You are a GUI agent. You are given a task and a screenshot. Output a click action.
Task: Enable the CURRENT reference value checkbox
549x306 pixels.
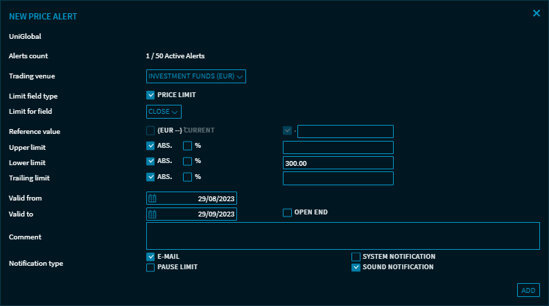(x=150, y=130)
